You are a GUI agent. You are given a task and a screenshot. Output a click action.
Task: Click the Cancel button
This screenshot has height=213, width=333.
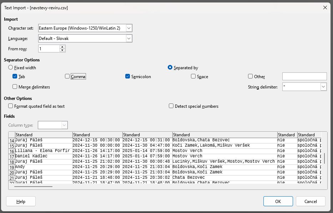[x=310, y=201]
